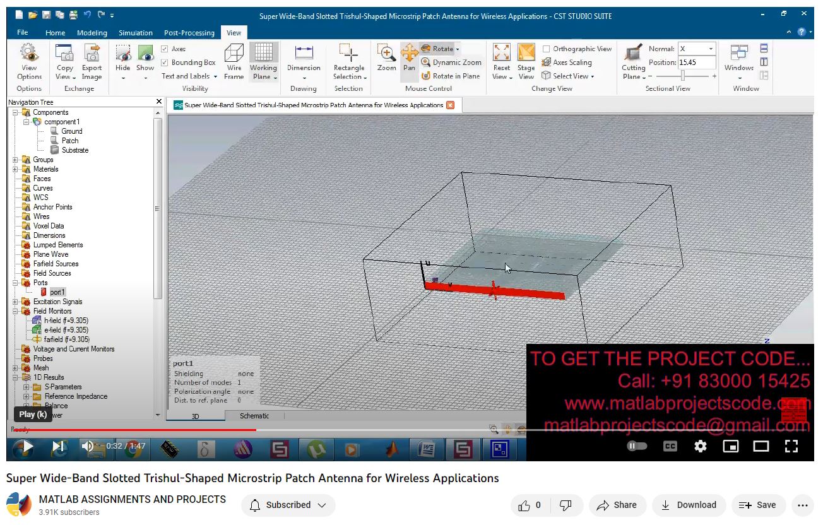Skip to the next video
This screenshot has height=525, width=823.
pos(59,447)
